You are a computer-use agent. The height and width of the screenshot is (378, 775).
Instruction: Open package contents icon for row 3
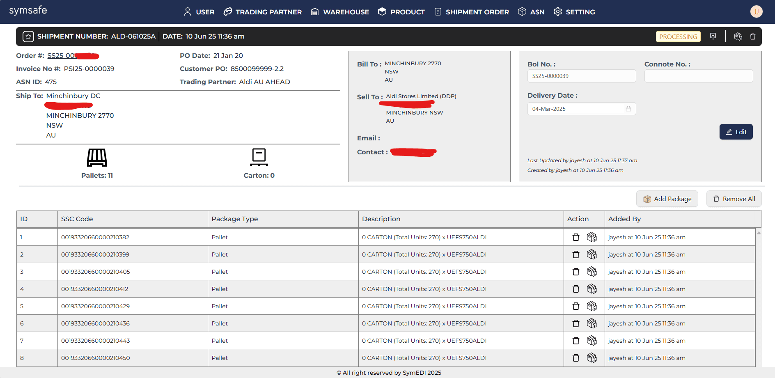(x=592, y=272)
